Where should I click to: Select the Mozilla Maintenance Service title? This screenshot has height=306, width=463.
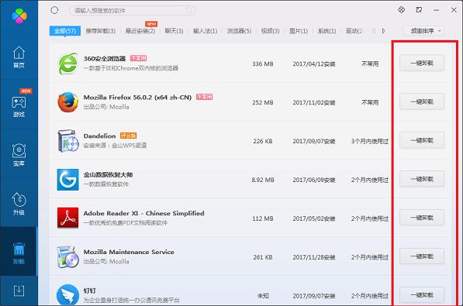tap(129, 252)
